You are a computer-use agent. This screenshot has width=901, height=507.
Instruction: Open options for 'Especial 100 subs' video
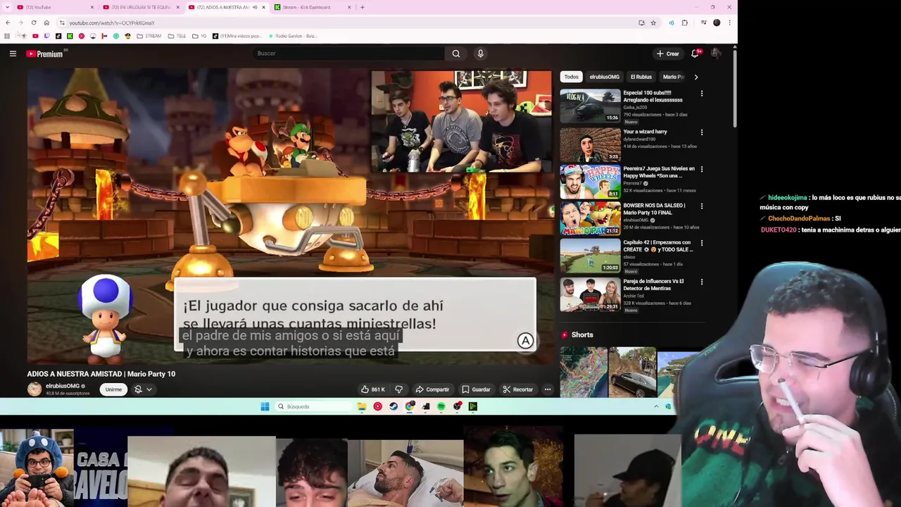point(702,94)
